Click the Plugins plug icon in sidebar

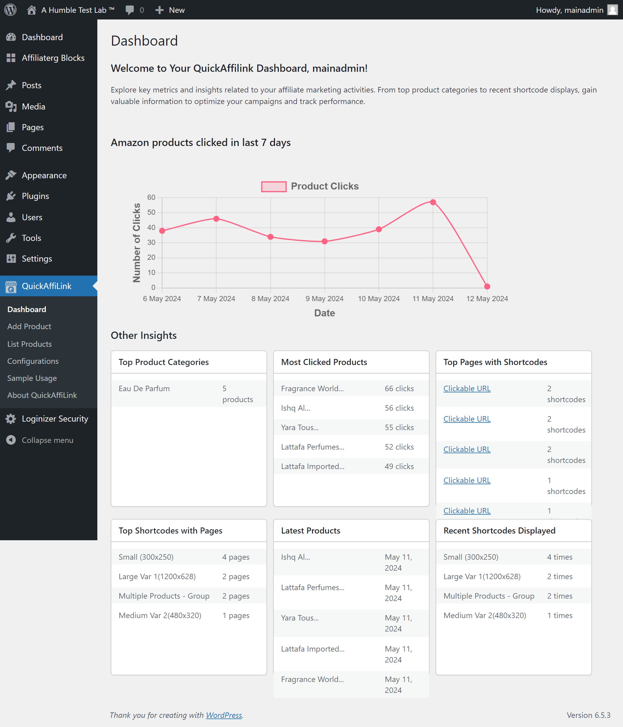pos(11,196)
